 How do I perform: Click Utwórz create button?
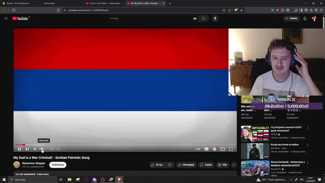(291, 18)
